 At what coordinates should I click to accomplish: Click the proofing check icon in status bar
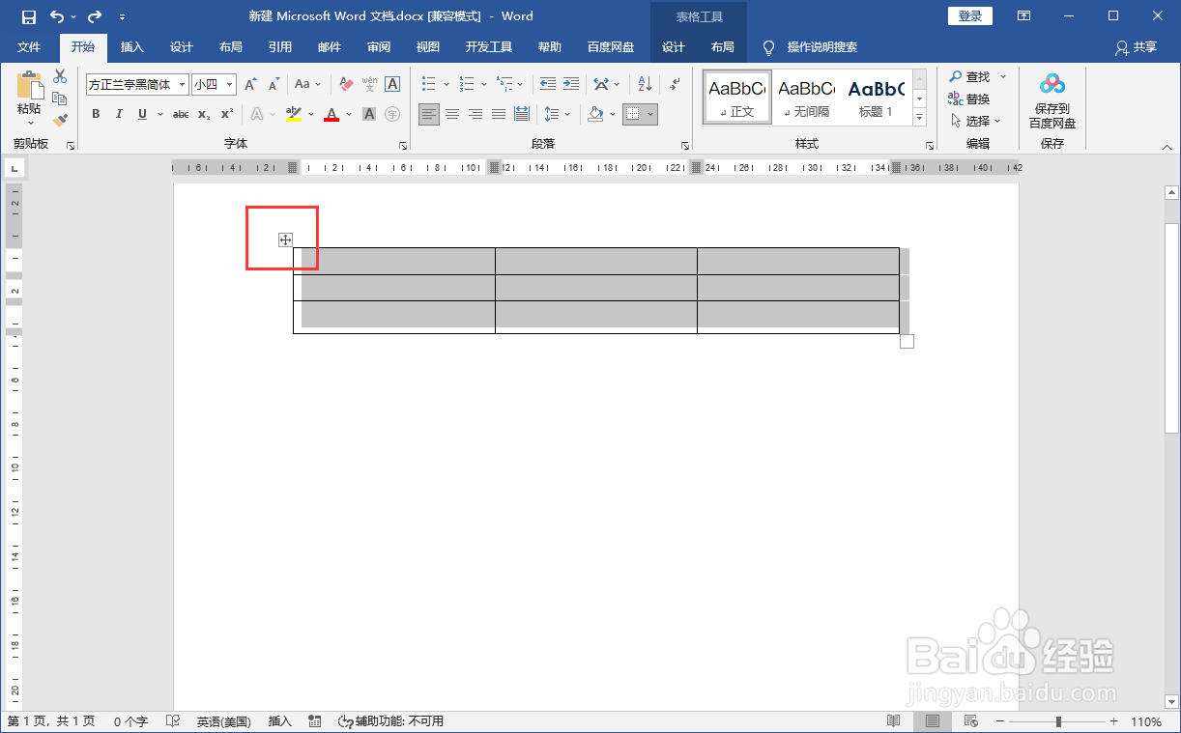coord(173,721)
